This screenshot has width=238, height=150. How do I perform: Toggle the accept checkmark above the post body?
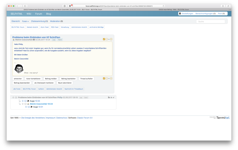pyautogui.click(x=104, y=39)
